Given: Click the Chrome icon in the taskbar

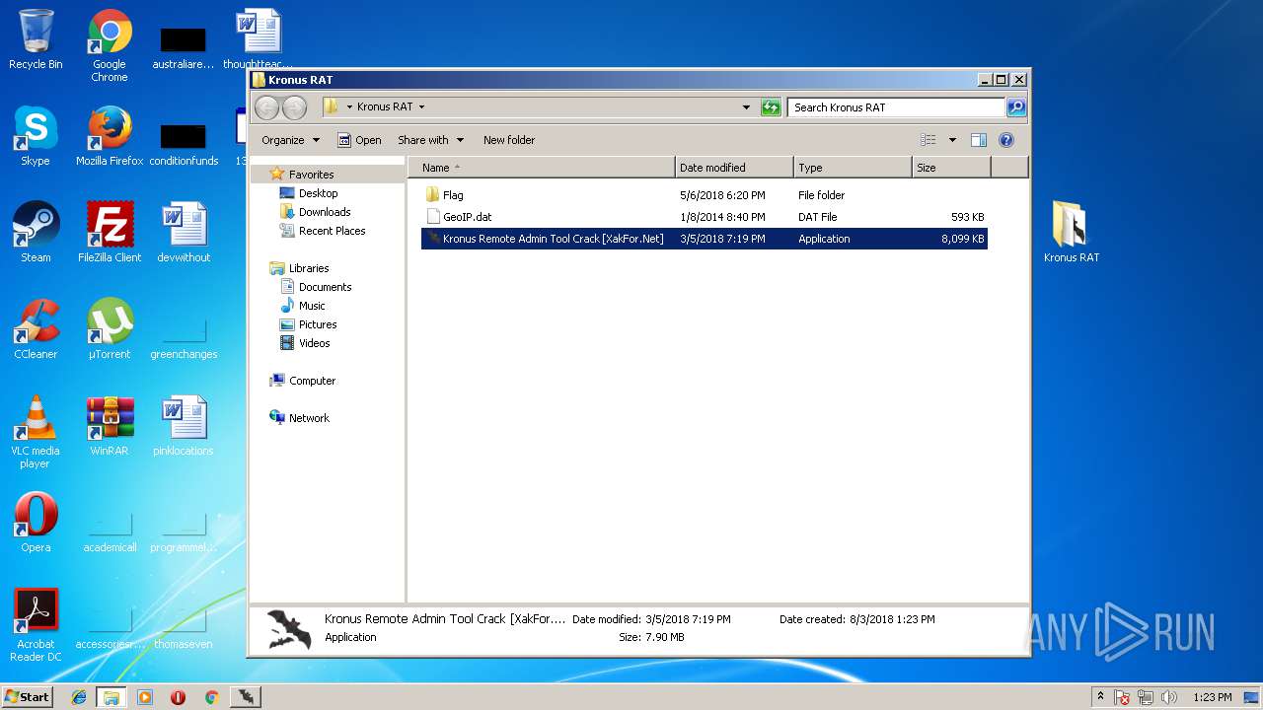Looking at the screenshot, I should pyautogui.click(x=211, y=697).
